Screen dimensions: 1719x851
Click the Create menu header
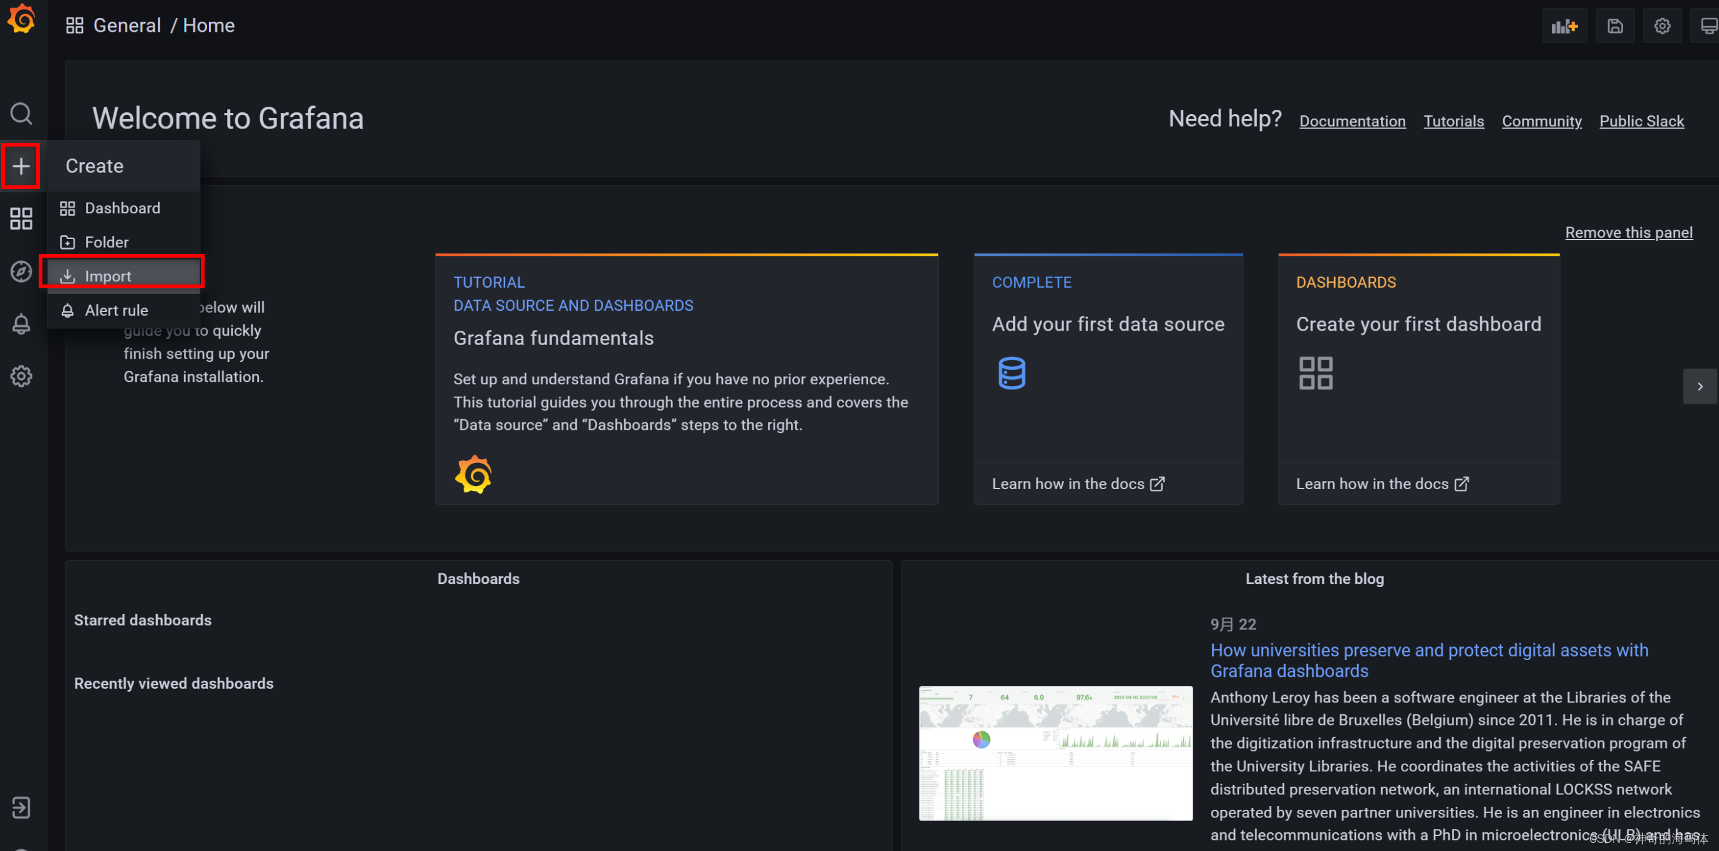pyautogui.click(x=124, y=165)
